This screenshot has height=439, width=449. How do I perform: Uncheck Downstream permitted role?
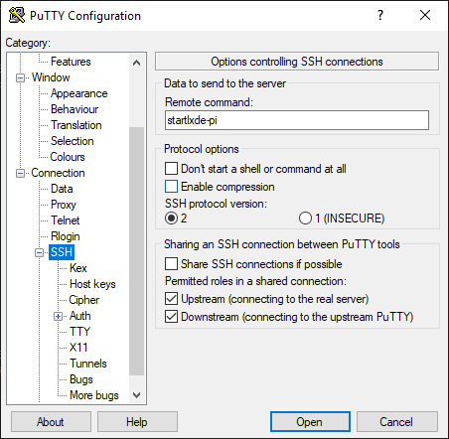coord(171,317)
